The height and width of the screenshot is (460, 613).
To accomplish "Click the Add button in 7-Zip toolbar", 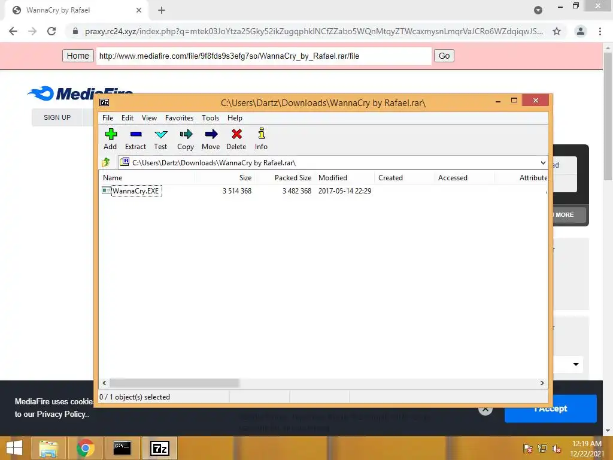I will pyautogui.click(x=111, y=139).
